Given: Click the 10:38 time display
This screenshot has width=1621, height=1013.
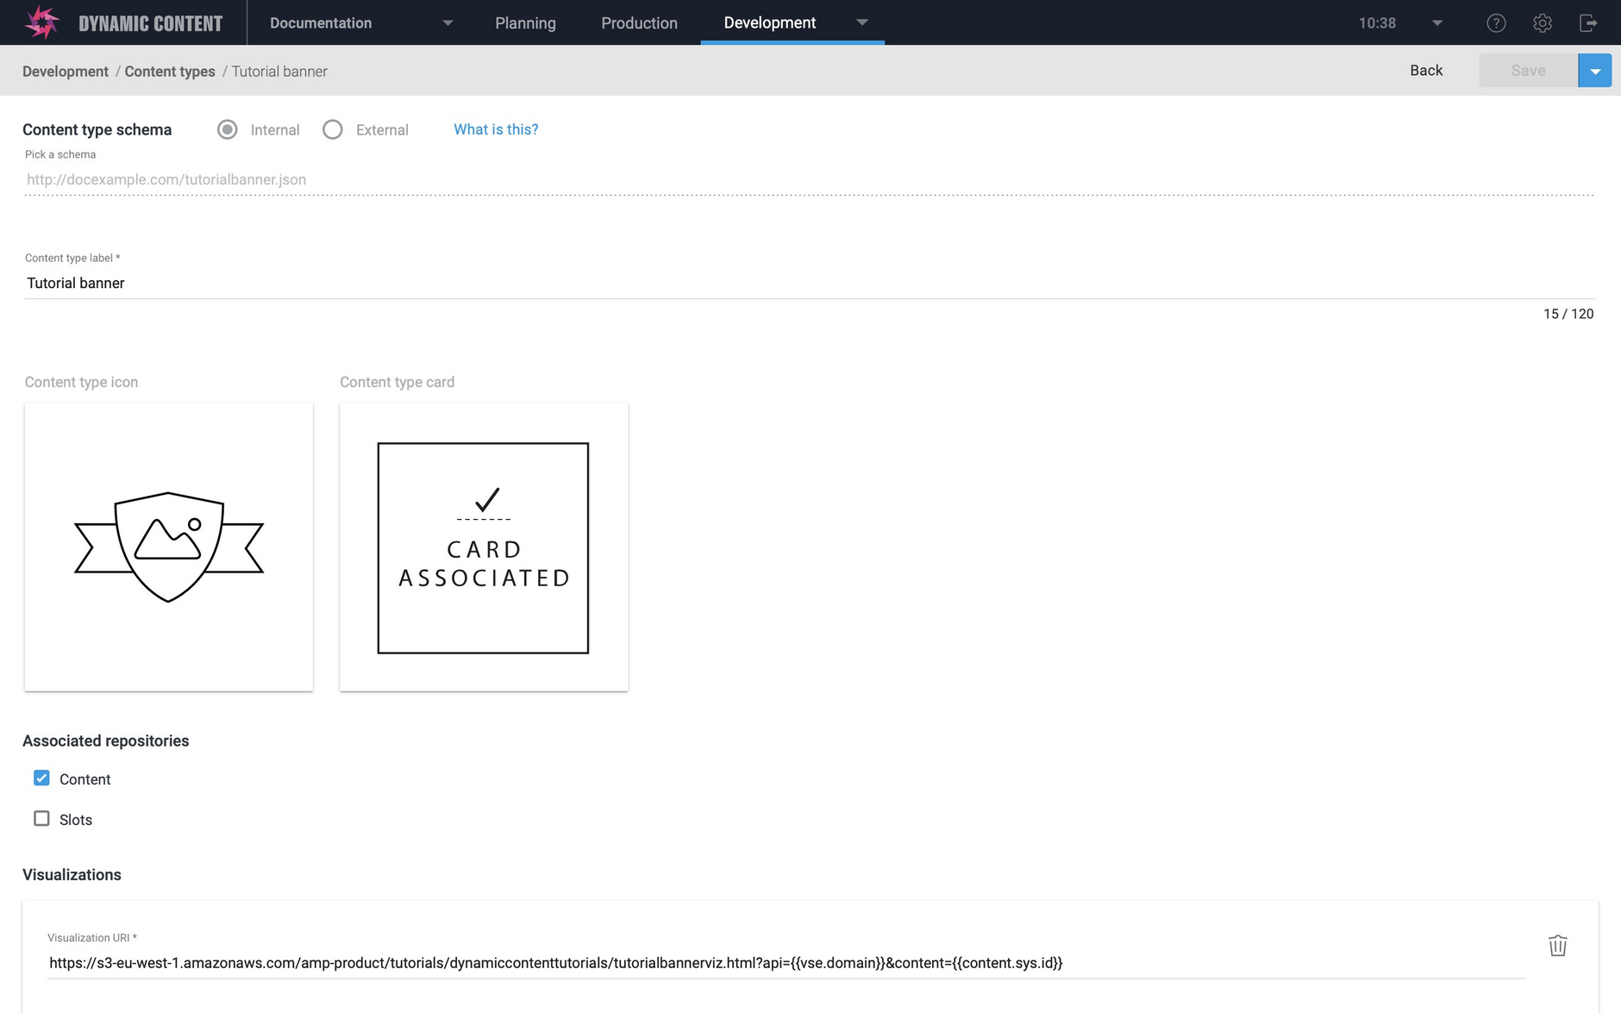Looking at the screenshot, I should [1377, 23].
